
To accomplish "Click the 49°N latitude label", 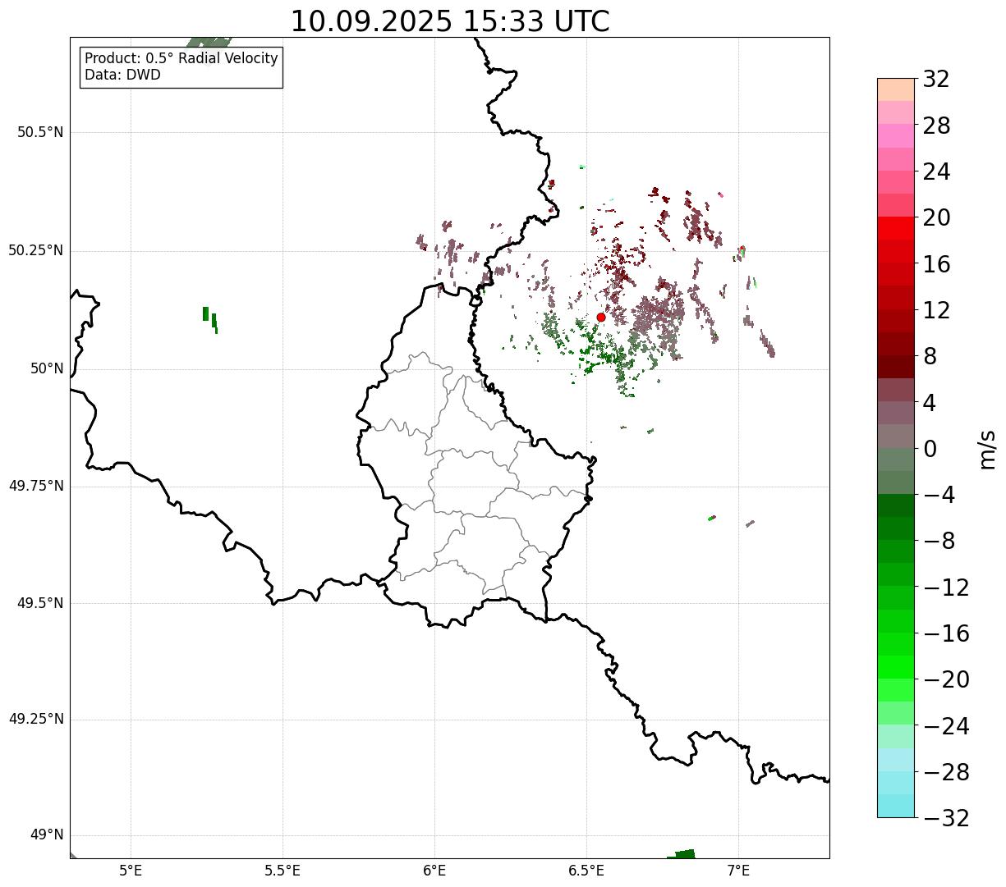I will (47, 835).
